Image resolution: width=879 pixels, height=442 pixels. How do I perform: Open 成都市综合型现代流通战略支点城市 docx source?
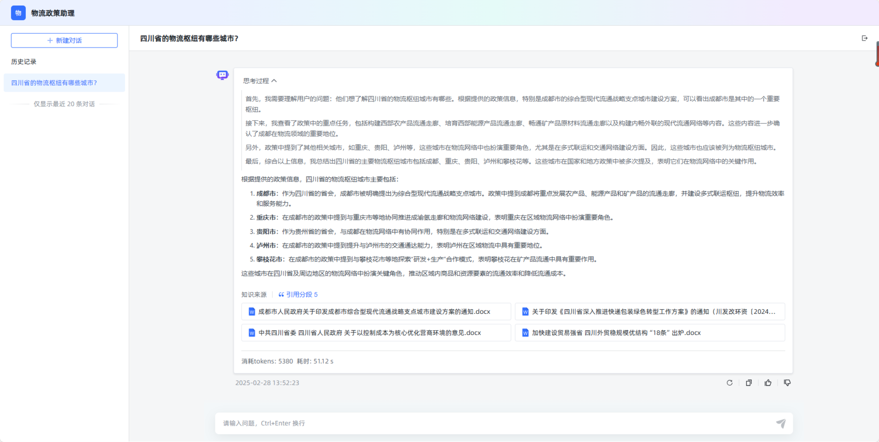tap(374, 312)
